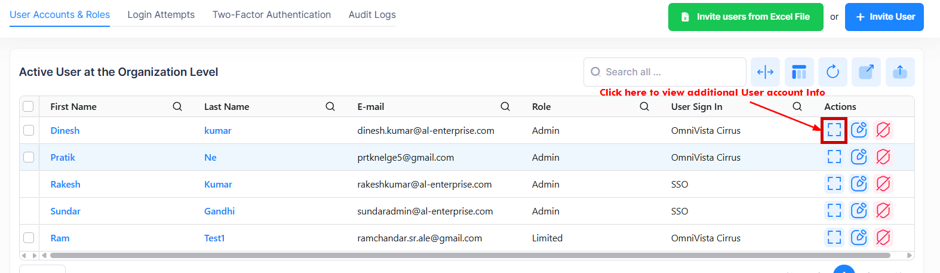This screenshot has width=940, height=273.
Task: Check the box for Dinesh row
Action: (29, 130)
